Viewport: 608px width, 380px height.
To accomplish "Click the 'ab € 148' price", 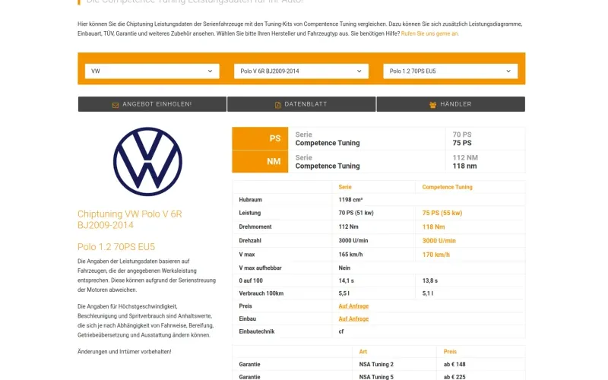I will coord(454,365).
